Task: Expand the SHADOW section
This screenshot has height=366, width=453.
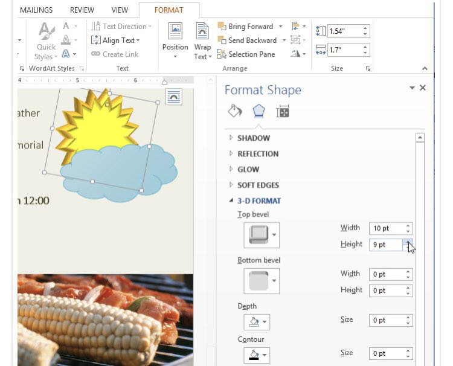Action: (253, 138)
